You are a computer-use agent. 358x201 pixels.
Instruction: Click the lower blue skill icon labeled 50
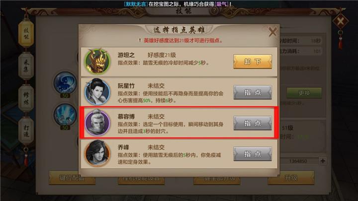click(65, 115)
